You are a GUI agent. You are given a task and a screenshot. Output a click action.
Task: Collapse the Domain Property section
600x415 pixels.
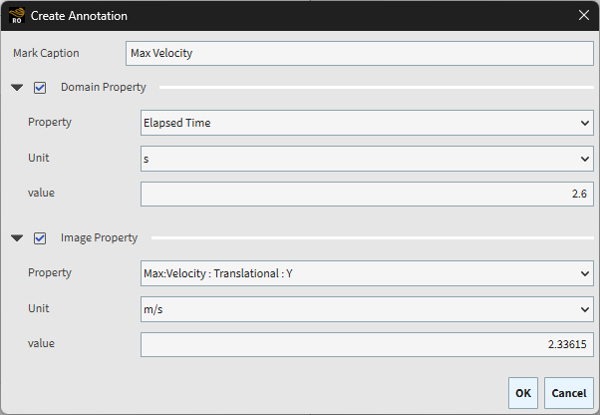tap(17, 88)
